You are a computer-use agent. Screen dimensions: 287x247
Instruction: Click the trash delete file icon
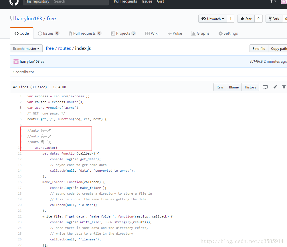[284, 87]
